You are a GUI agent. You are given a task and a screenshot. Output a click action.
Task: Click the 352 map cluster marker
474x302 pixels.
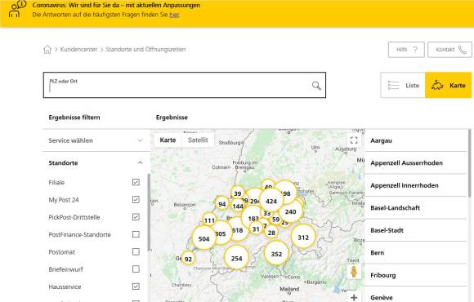[276, 254]
